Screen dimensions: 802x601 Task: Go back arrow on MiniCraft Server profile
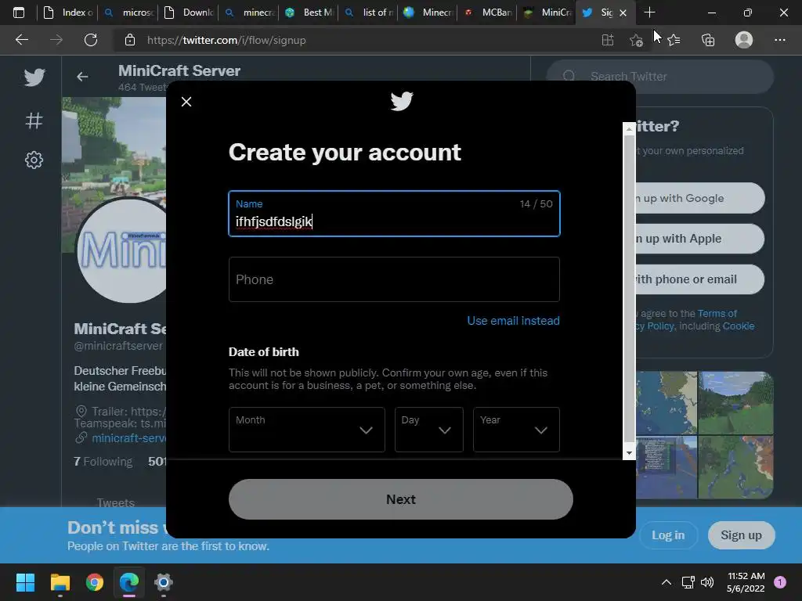coord(82,77)
